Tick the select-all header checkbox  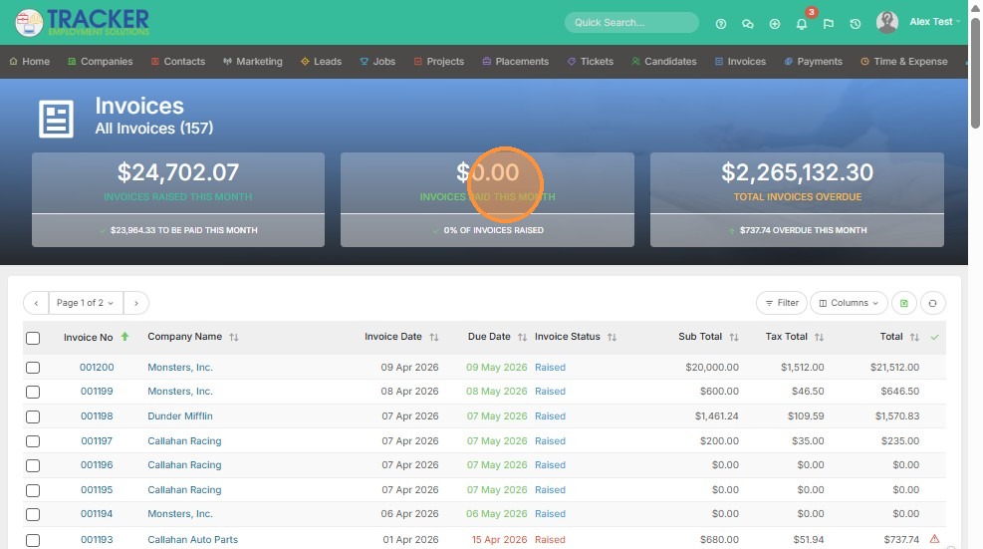tap(33, 338)
